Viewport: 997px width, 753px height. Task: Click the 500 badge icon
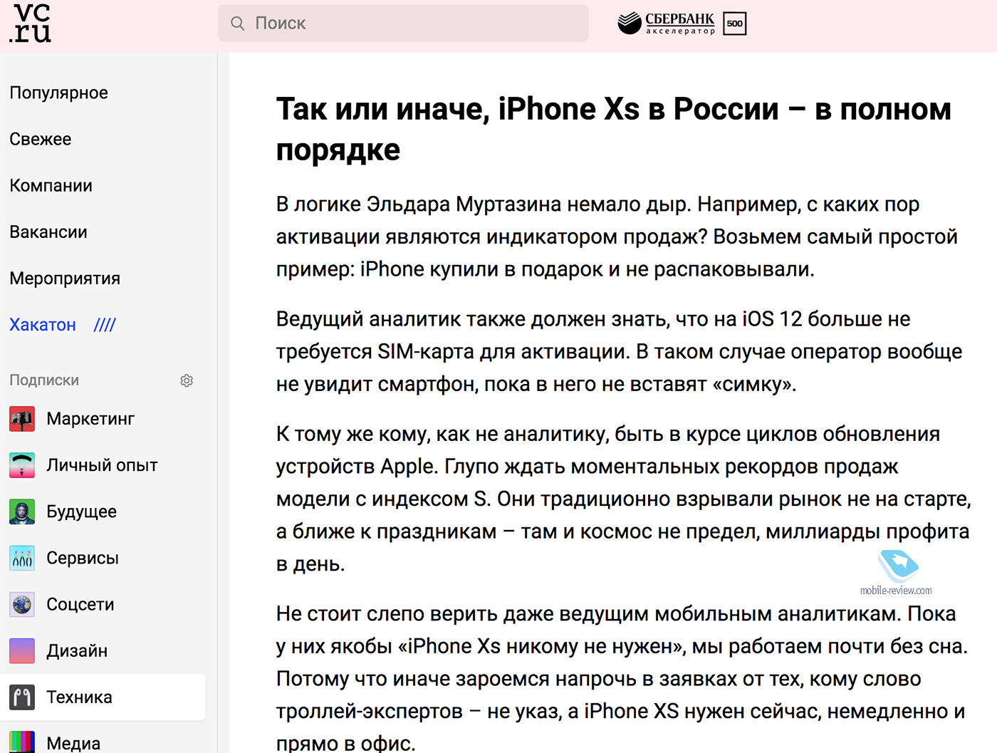735,24
